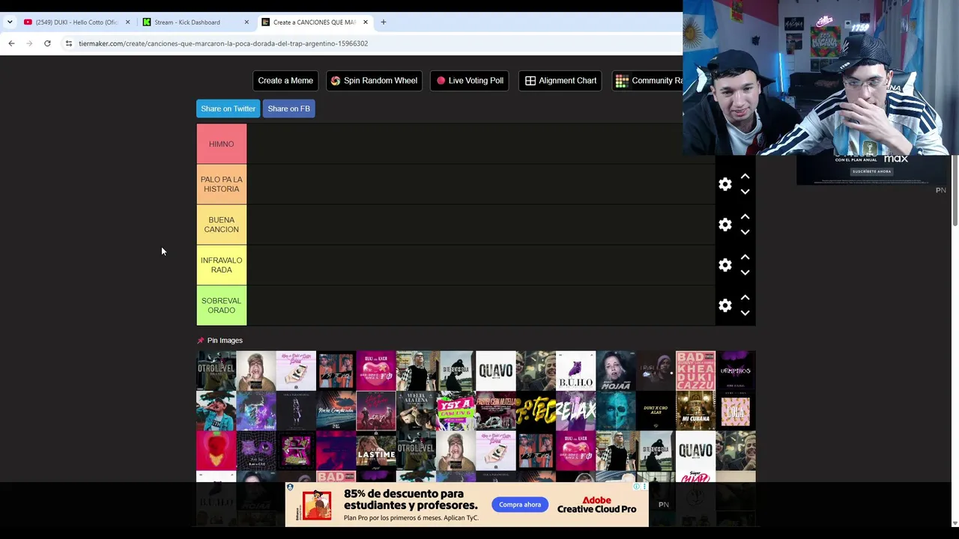Go back in browser history

pos(11,43)
